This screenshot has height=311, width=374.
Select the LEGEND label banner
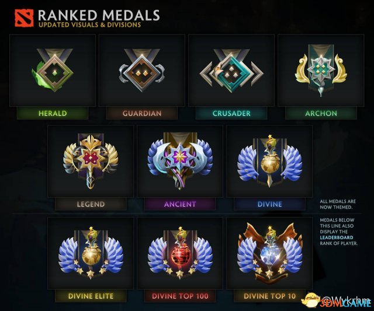[x=91, y=204]
